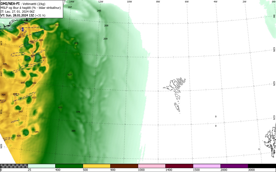
Task: Click the CAPE value "659"
Action: click(x=41, y=40)
